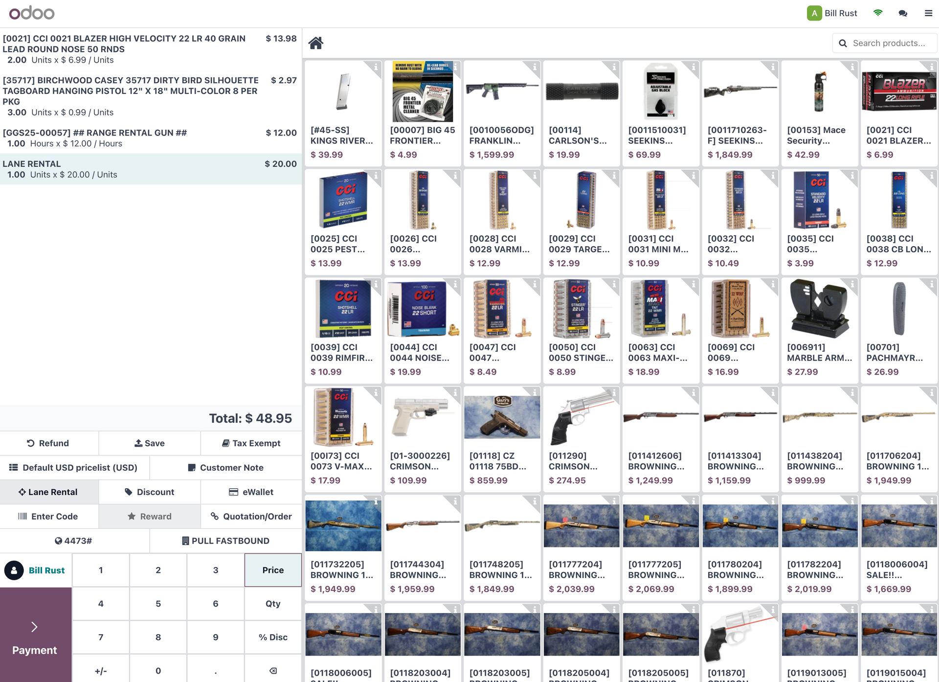Click the search magnifier icon
This screenshot has height=682, width=939.
coord(843,43)
